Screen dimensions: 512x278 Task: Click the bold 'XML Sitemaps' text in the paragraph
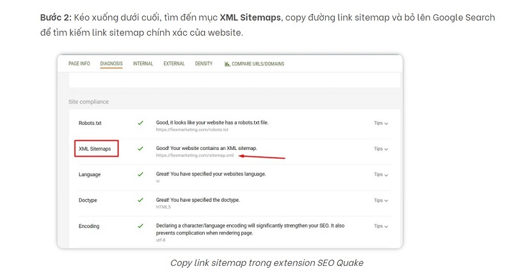(x=250, y=17)
